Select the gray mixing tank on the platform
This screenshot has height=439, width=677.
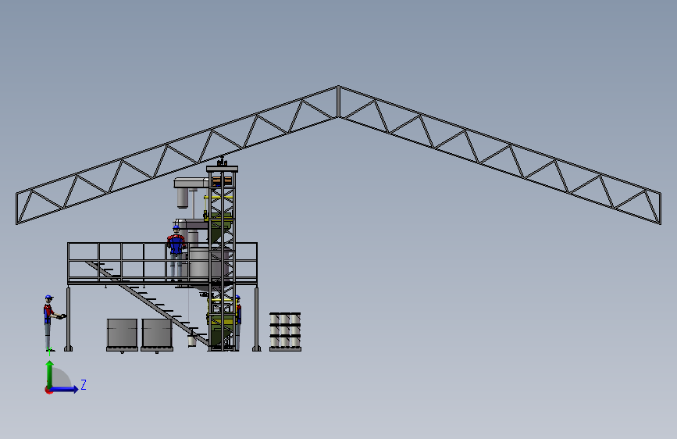pyautogui.click(x=205, y=263)
